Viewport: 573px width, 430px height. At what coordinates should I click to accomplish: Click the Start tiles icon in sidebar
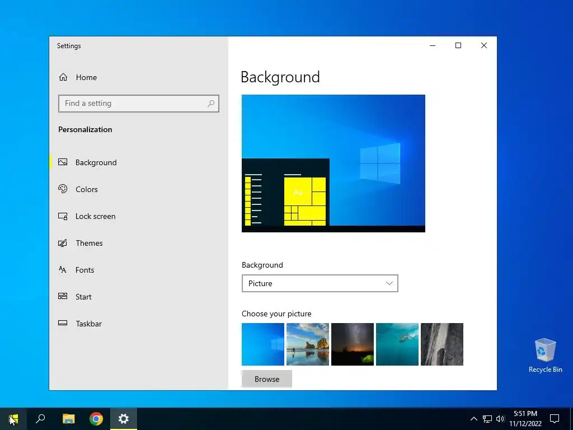(x=63, y=296)
